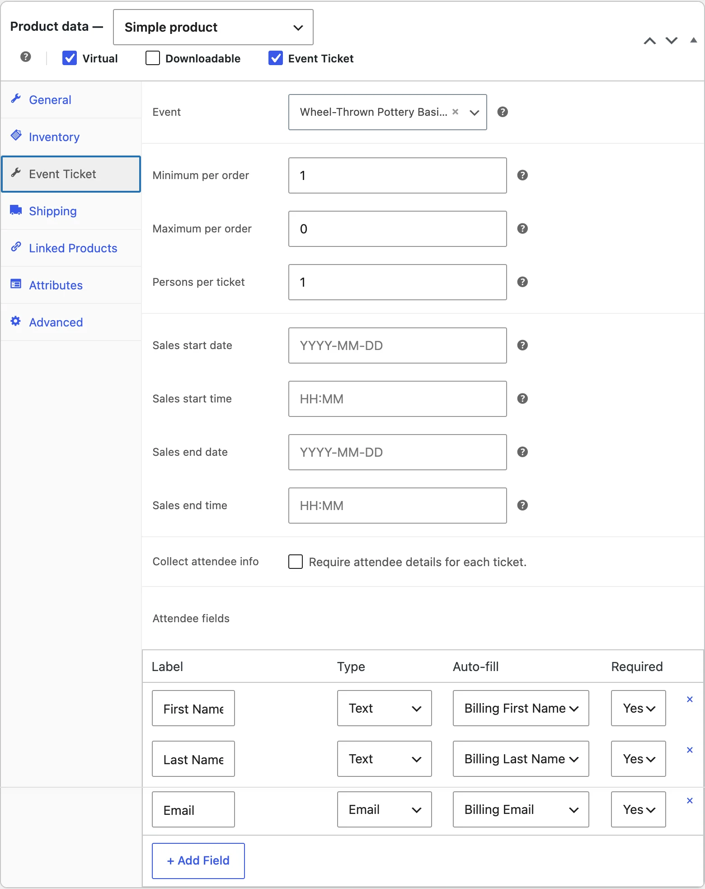The height and width of the screenshot is (889, 705).
Task: Switch to the Inventory tab
Action: pyautogui.click(x=71, y=137)
